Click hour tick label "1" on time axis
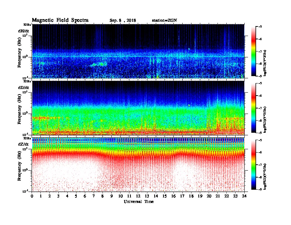The width and height of the screenshot is (291, 225). click(x=41, y=196)
